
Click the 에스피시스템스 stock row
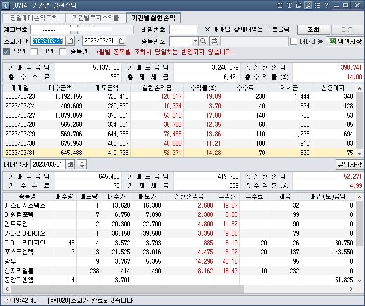[x=179, y=205]
